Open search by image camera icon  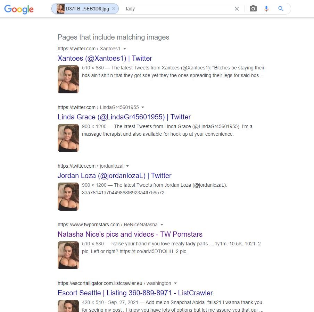[x=253, y=9]
